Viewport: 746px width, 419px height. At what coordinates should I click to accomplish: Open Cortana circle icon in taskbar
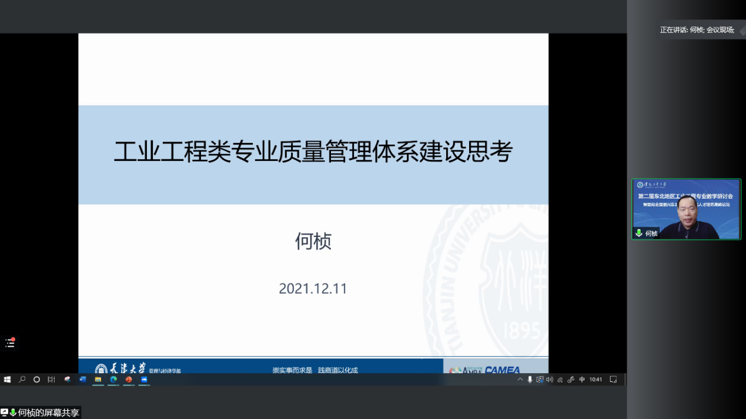(x=36, y=380)
